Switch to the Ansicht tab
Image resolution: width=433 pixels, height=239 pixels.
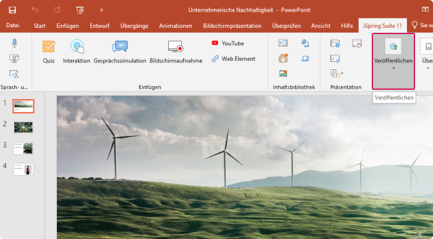tap(320, 26)
